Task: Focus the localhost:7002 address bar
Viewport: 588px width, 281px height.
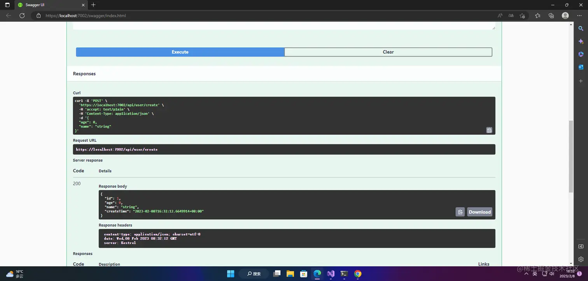Action: (264, 16)
